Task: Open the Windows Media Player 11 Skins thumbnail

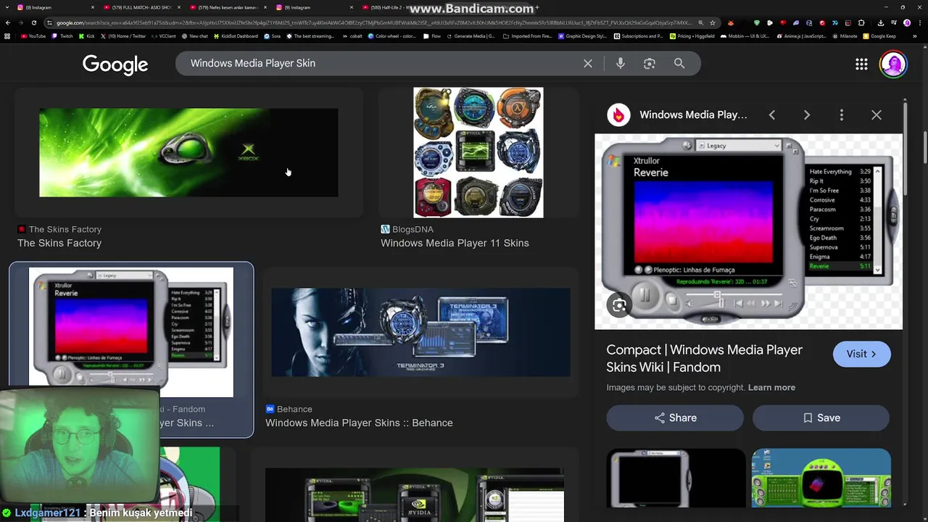Action: 478,152
